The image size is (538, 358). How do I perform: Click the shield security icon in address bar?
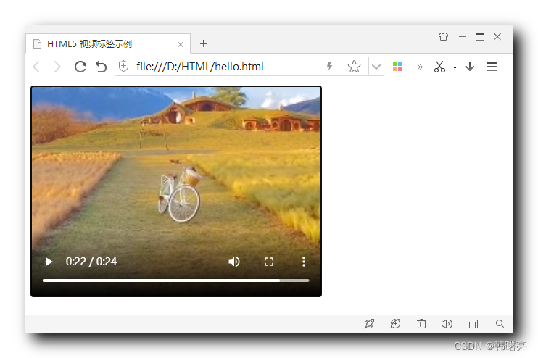pyautogui.click(x=123, y=66)
